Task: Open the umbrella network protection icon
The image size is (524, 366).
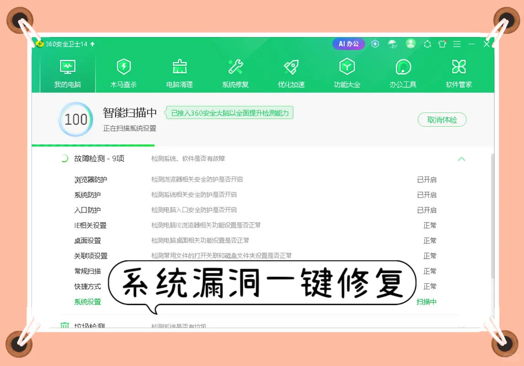Action: pyautogui.click(x=393, y=44)
